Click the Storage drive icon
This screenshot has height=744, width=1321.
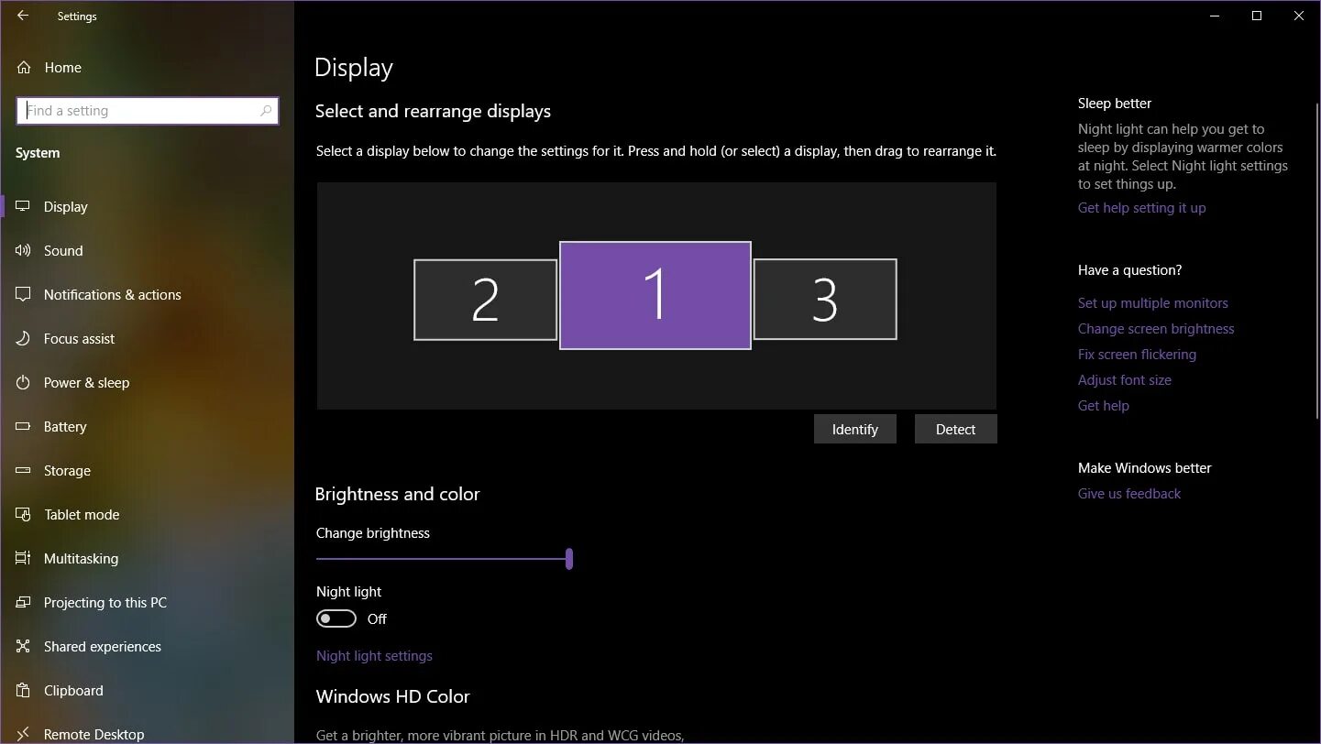pos(24,471)
